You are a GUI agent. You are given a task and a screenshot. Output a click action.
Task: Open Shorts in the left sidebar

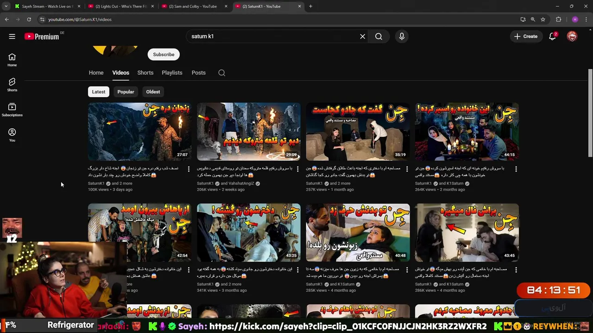coord(12,85)
